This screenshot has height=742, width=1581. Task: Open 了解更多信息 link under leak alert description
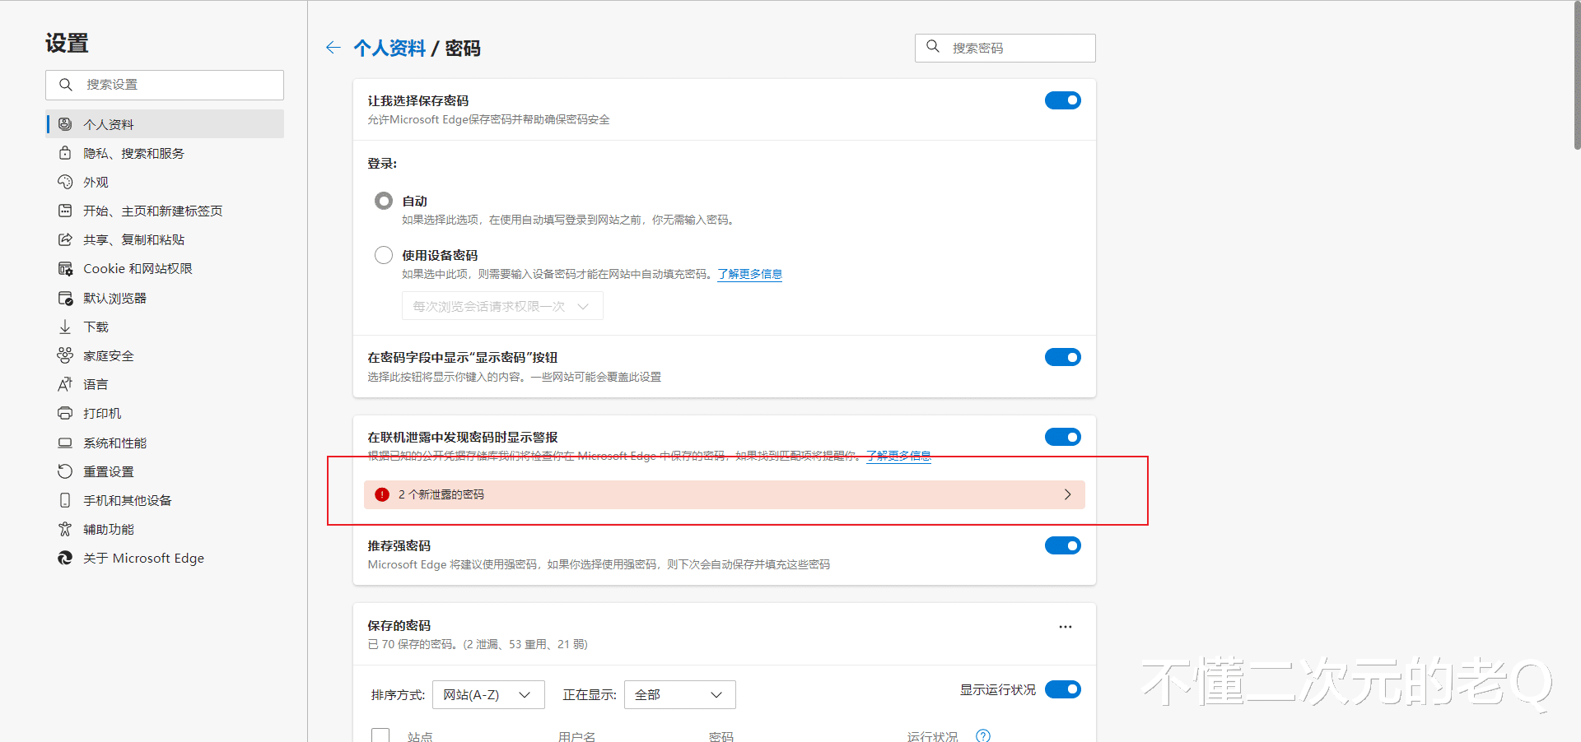pyautogui.click(x=898, y=456)
